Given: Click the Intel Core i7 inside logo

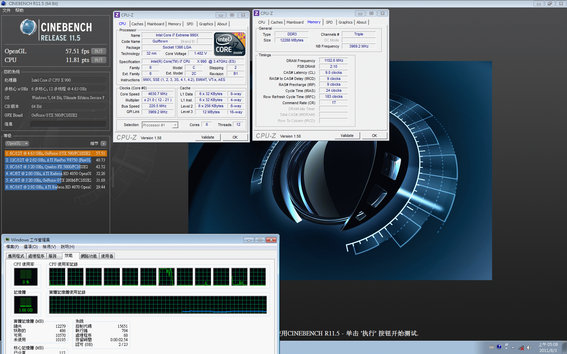Looking at the screenshot, I should (x=230, y=44).
